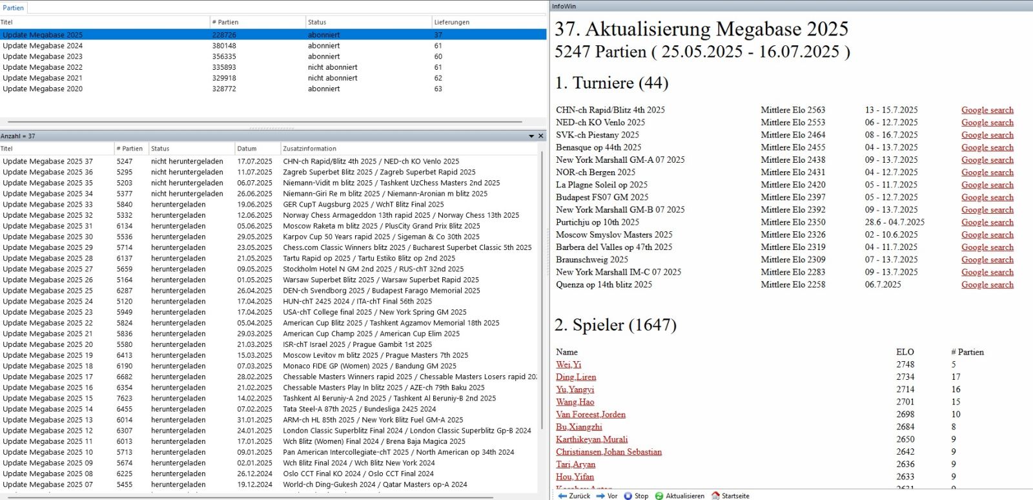Select Update Megabase 2024 row
1033x500 pixels.
tap(43, 46)
